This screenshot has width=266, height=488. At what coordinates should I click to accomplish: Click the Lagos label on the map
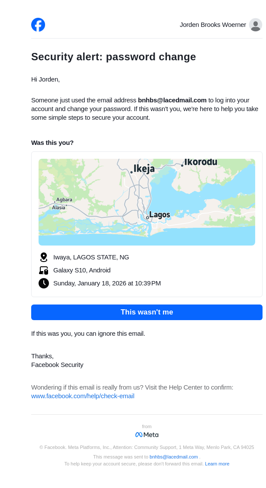click(159, 215)
